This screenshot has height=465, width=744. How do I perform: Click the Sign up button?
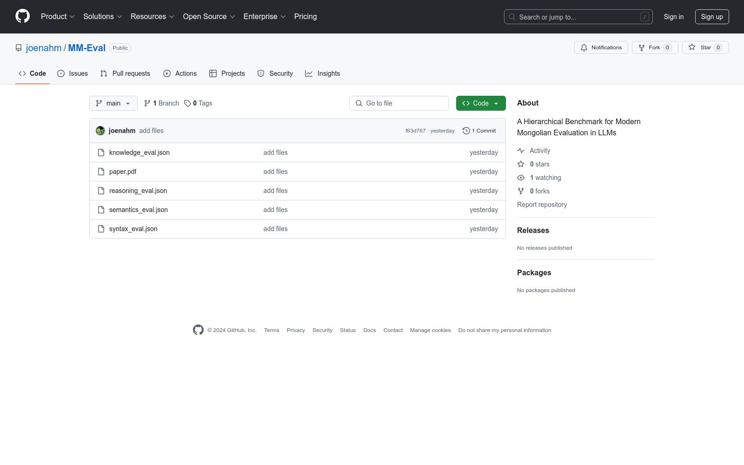point(712,17)
